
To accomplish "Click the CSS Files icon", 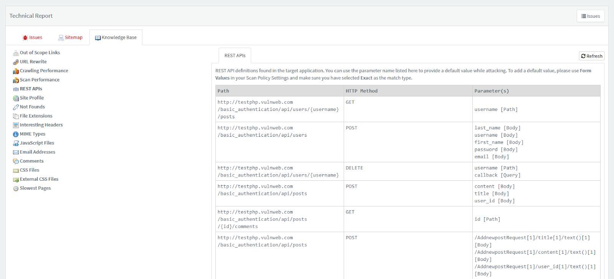I will (16, 170).
